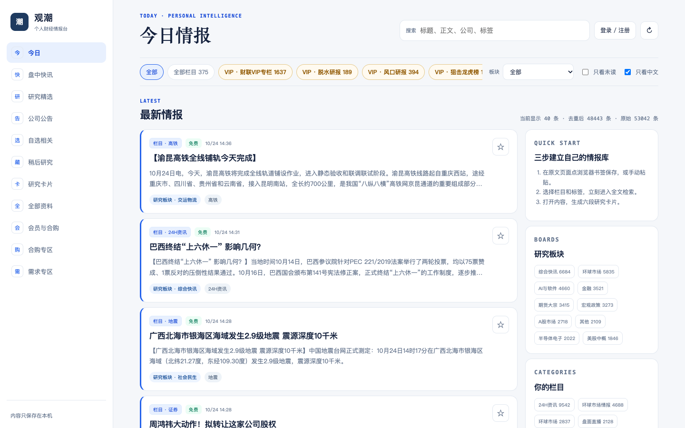
Task: Open 公司公告 in the sidebar
Action: click(56, 118)
